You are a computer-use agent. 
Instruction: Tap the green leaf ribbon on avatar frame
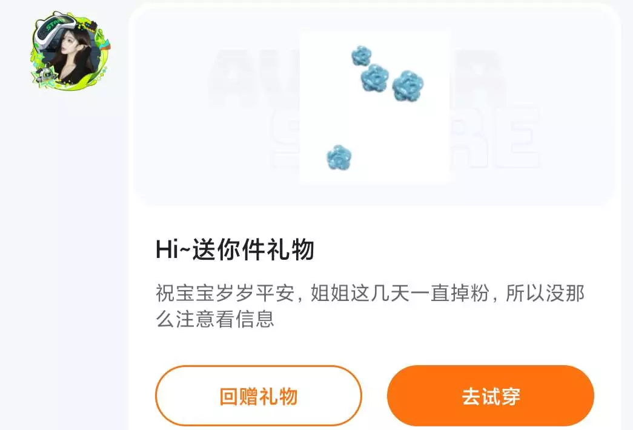(95, 68)
